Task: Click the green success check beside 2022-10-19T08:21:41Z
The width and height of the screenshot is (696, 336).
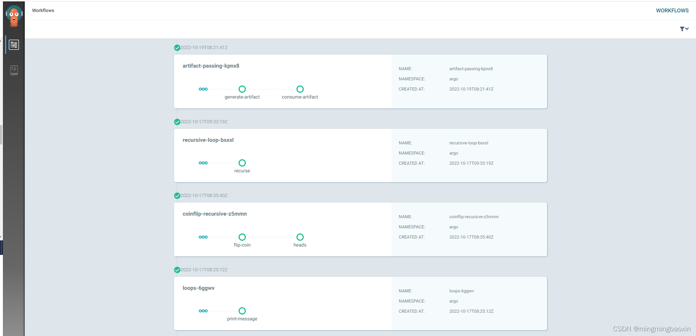Action: point(177,48)
